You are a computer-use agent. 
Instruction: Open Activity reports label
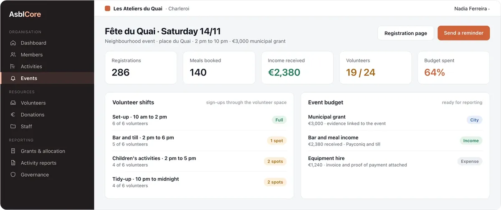tap(38, 163)
